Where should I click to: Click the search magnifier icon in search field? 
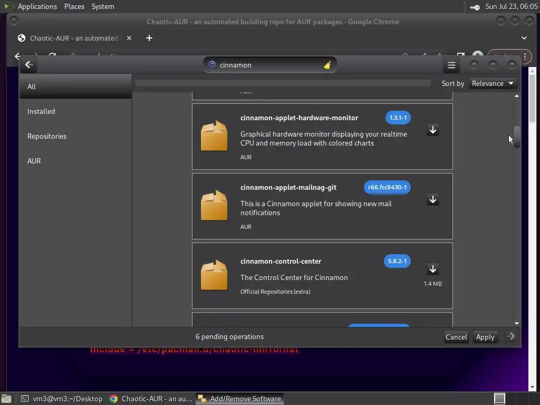(212, 65)
